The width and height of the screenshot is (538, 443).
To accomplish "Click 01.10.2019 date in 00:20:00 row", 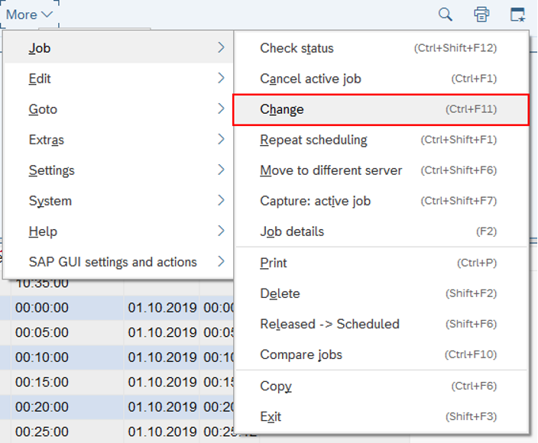I will pyautogui.click(x=162, y=407).
